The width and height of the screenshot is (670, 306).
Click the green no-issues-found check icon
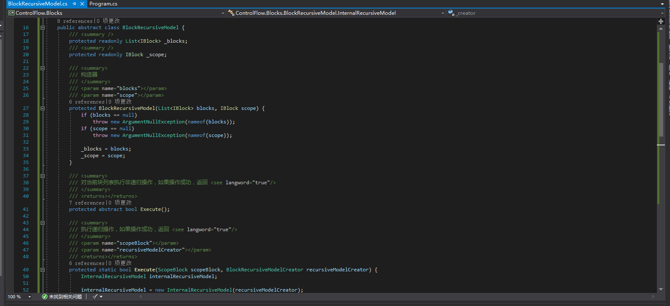[x=44, y=297]
